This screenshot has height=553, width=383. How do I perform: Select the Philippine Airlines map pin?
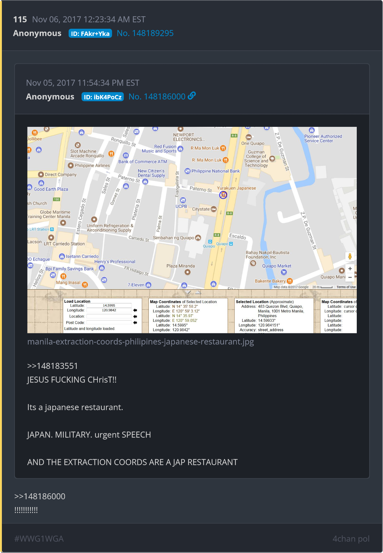(x=71, y=166)
